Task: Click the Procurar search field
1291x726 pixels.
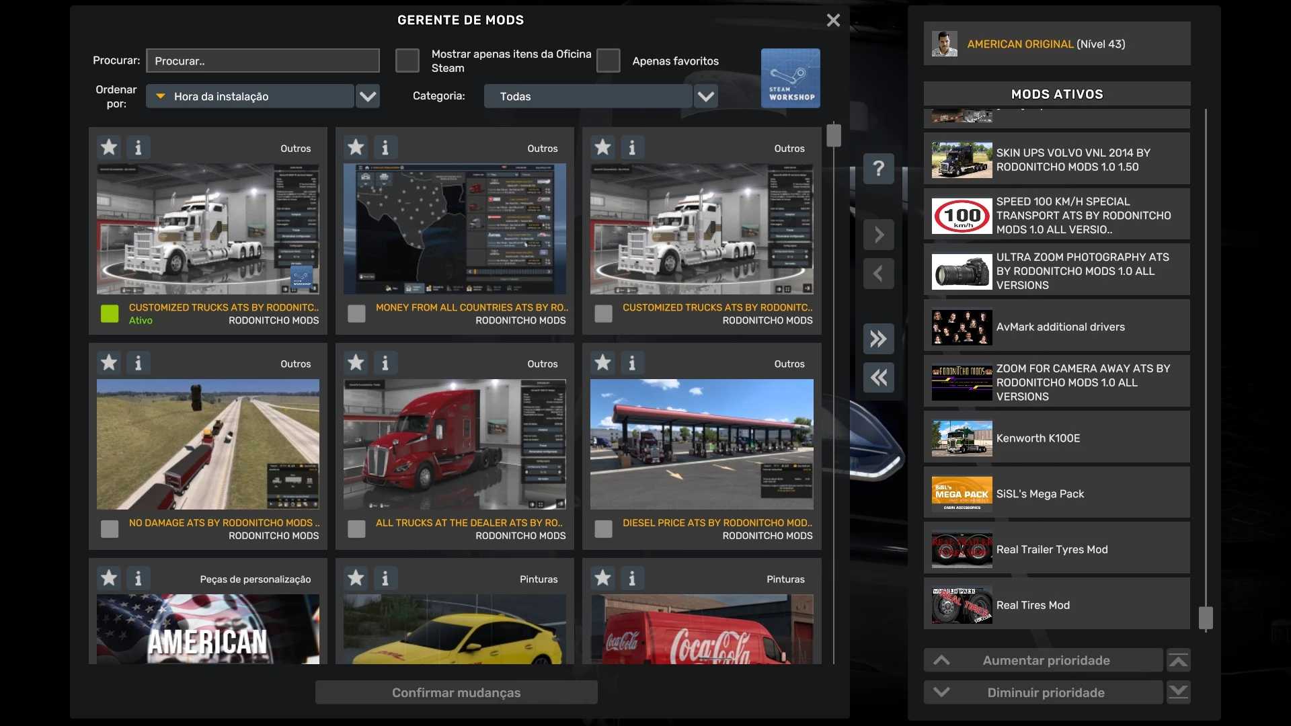Action: point(263,61)
